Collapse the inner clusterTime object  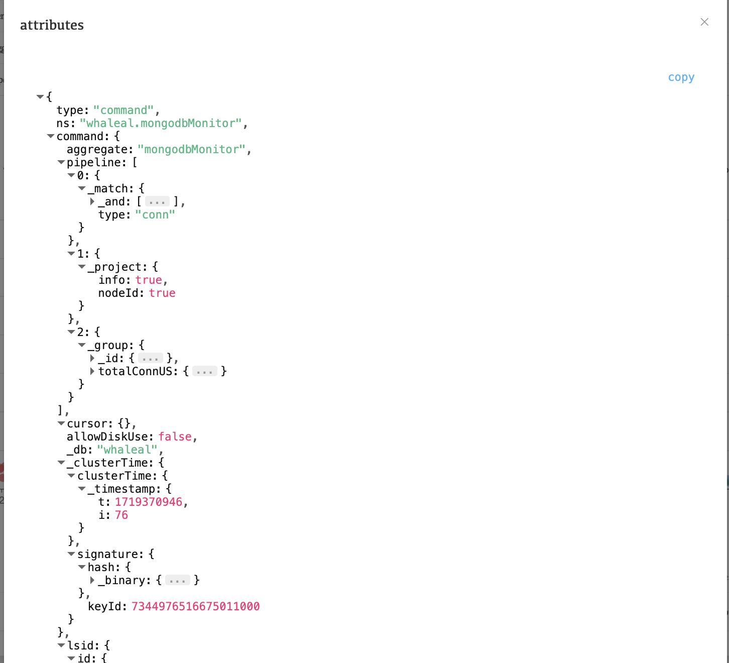[x=71, y=476]
